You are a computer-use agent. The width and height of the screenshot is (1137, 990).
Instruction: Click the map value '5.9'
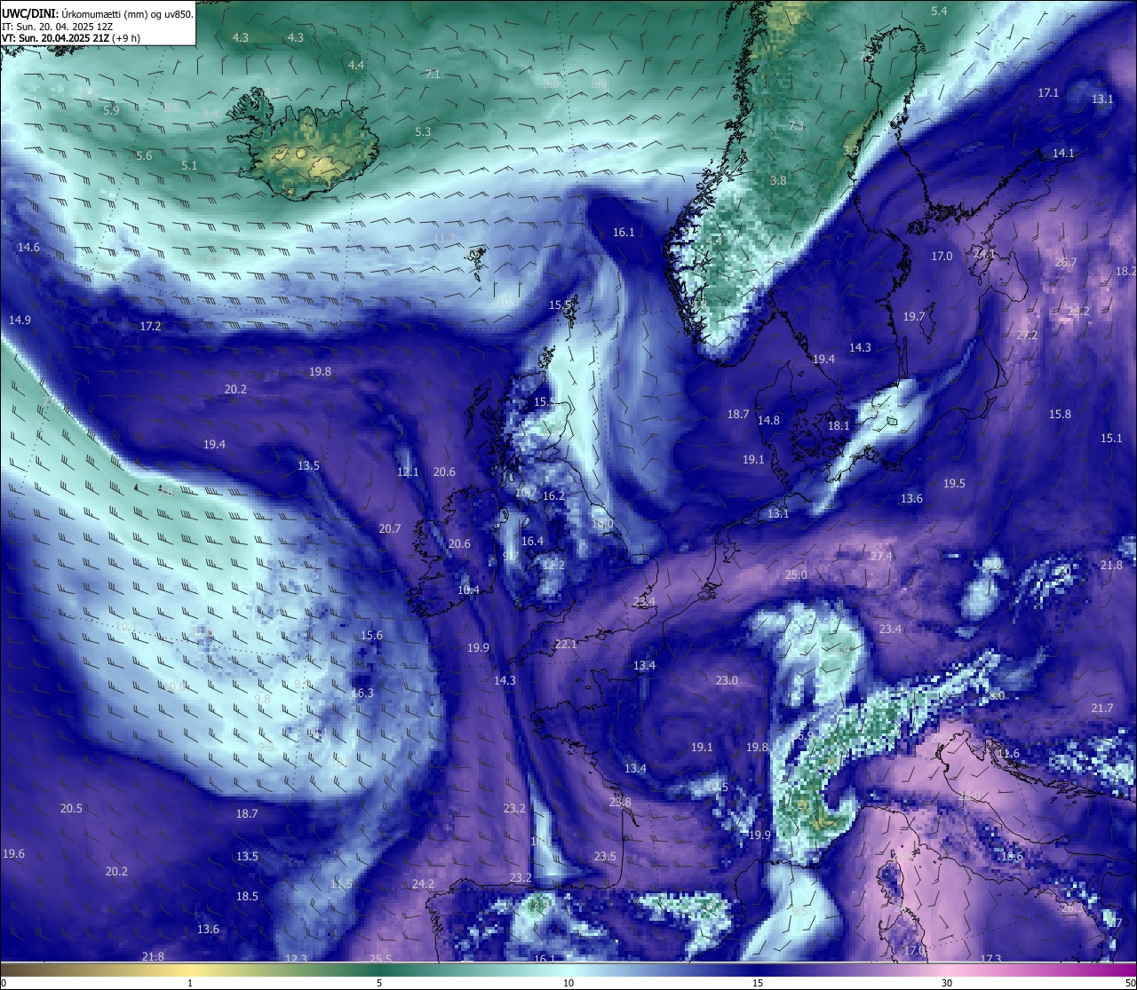click(x=111, y=111)
